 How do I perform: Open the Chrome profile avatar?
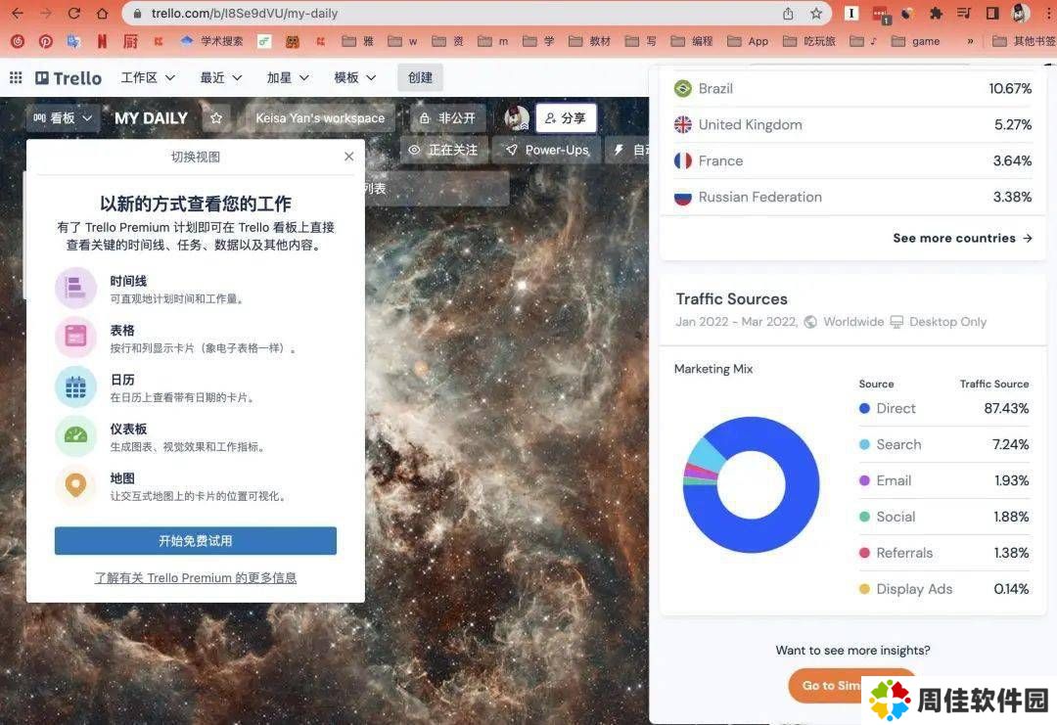1021,14
